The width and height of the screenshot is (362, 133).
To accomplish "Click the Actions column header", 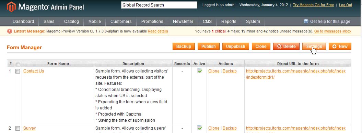I will coord(225,64).
